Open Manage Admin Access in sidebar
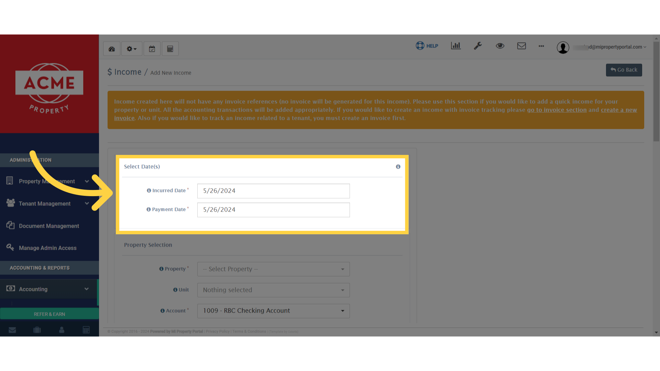 tap(49, 248)
